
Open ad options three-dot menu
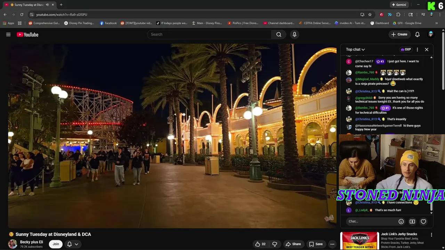pyautogui.click(x=431, y=235)
